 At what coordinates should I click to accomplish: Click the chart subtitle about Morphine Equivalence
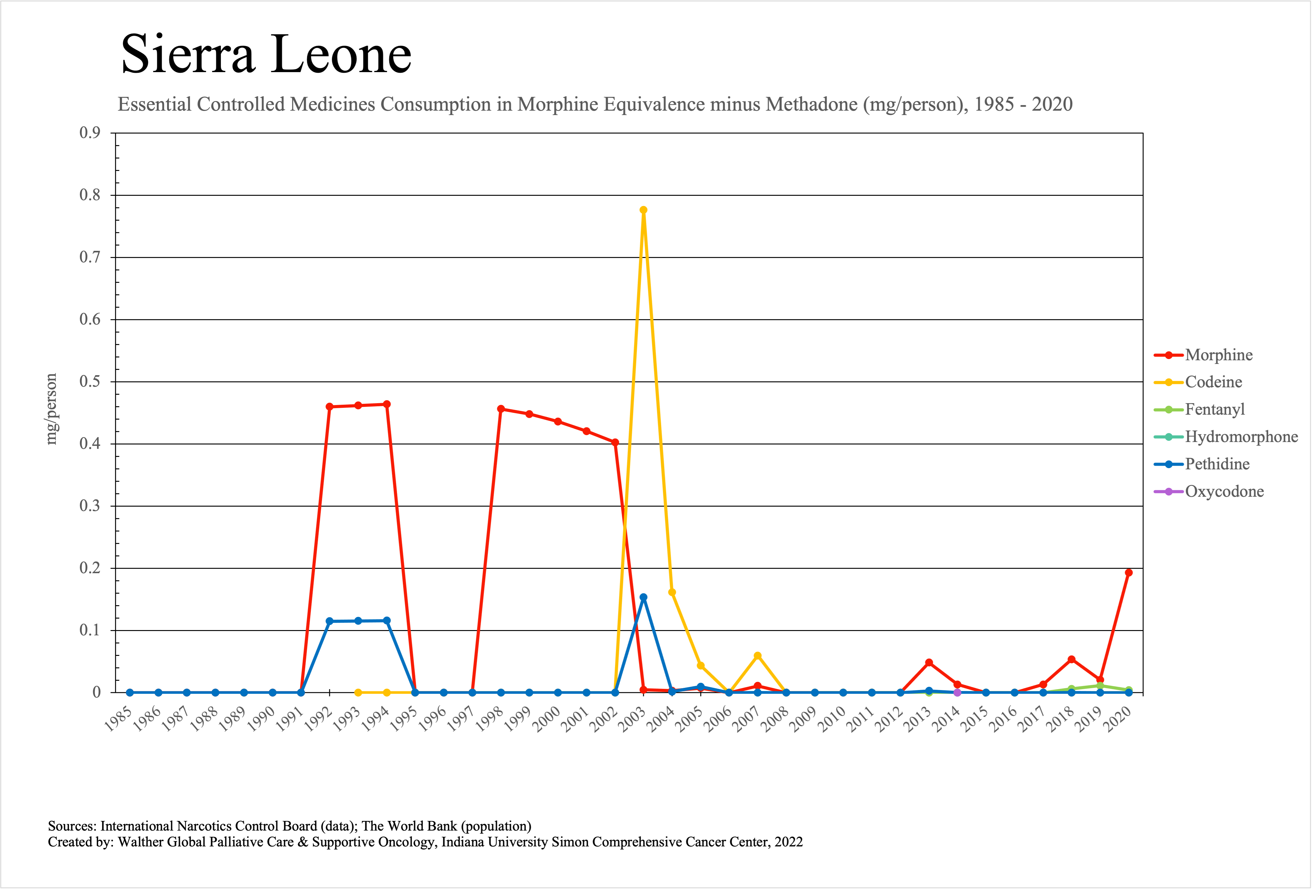594,104
